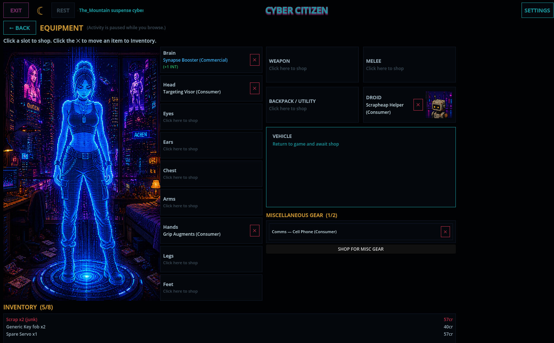
Task: Remove Cell Phone from misc gear
Action: click(x=445, y=232)
